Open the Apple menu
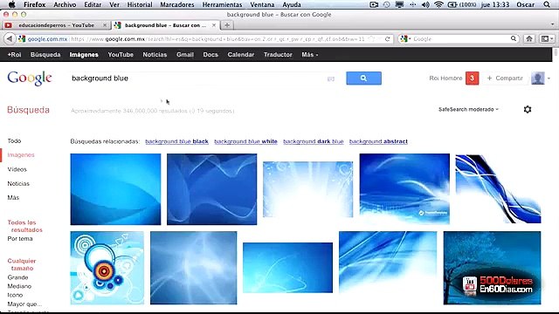This screenshot has width=559, height=314. (11, 4)
